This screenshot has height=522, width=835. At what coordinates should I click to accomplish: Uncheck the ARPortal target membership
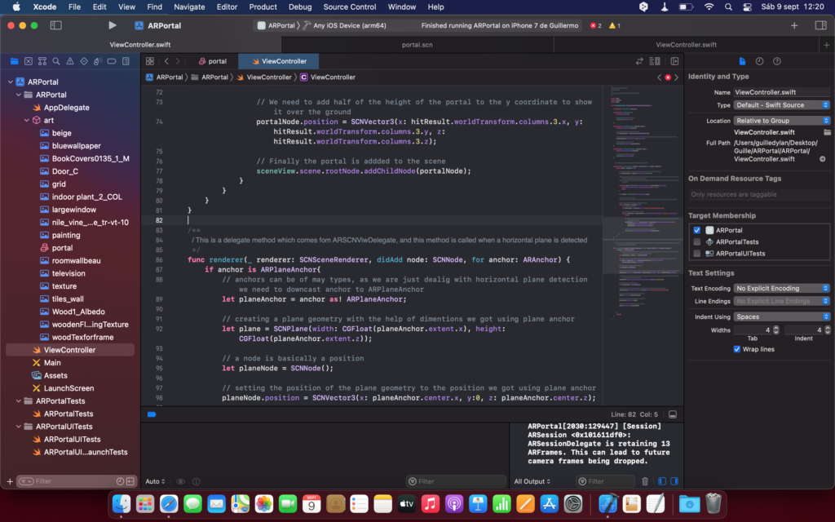click(x=698, y=230)
